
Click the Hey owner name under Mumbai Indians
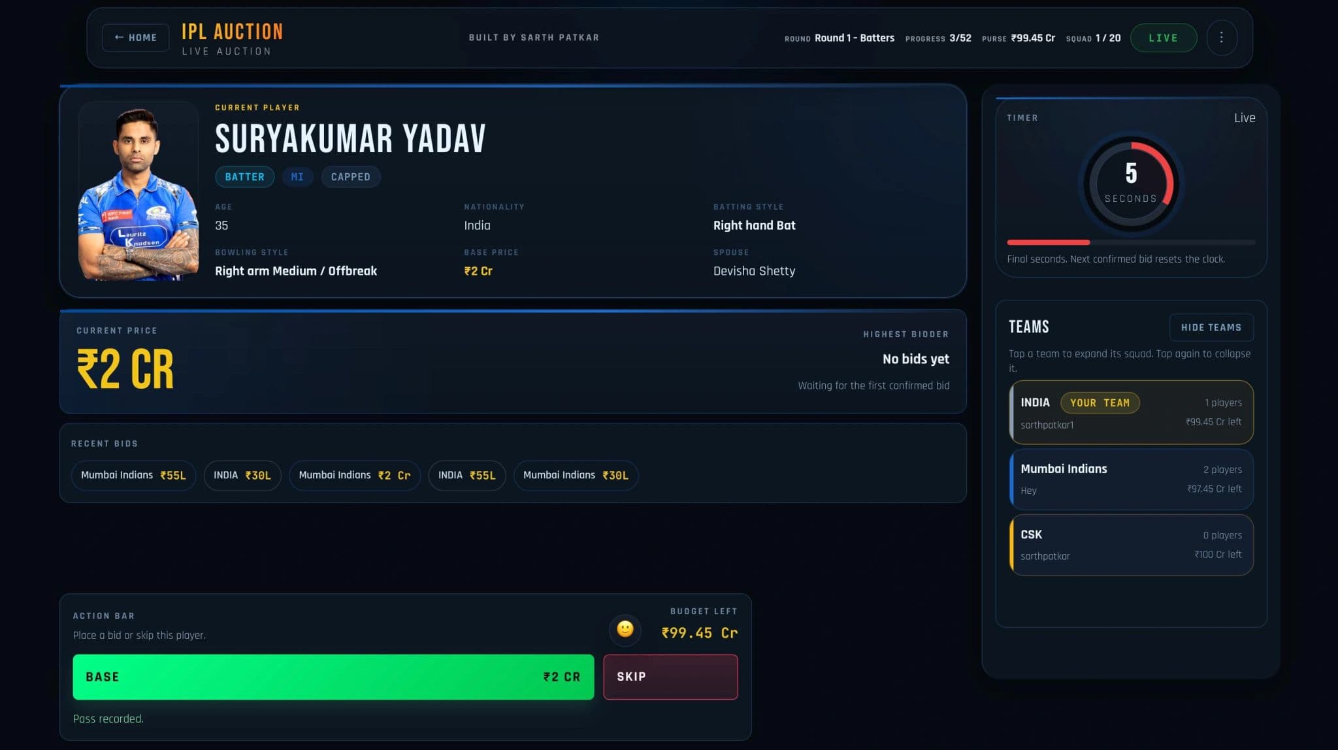pos(1028,491)
